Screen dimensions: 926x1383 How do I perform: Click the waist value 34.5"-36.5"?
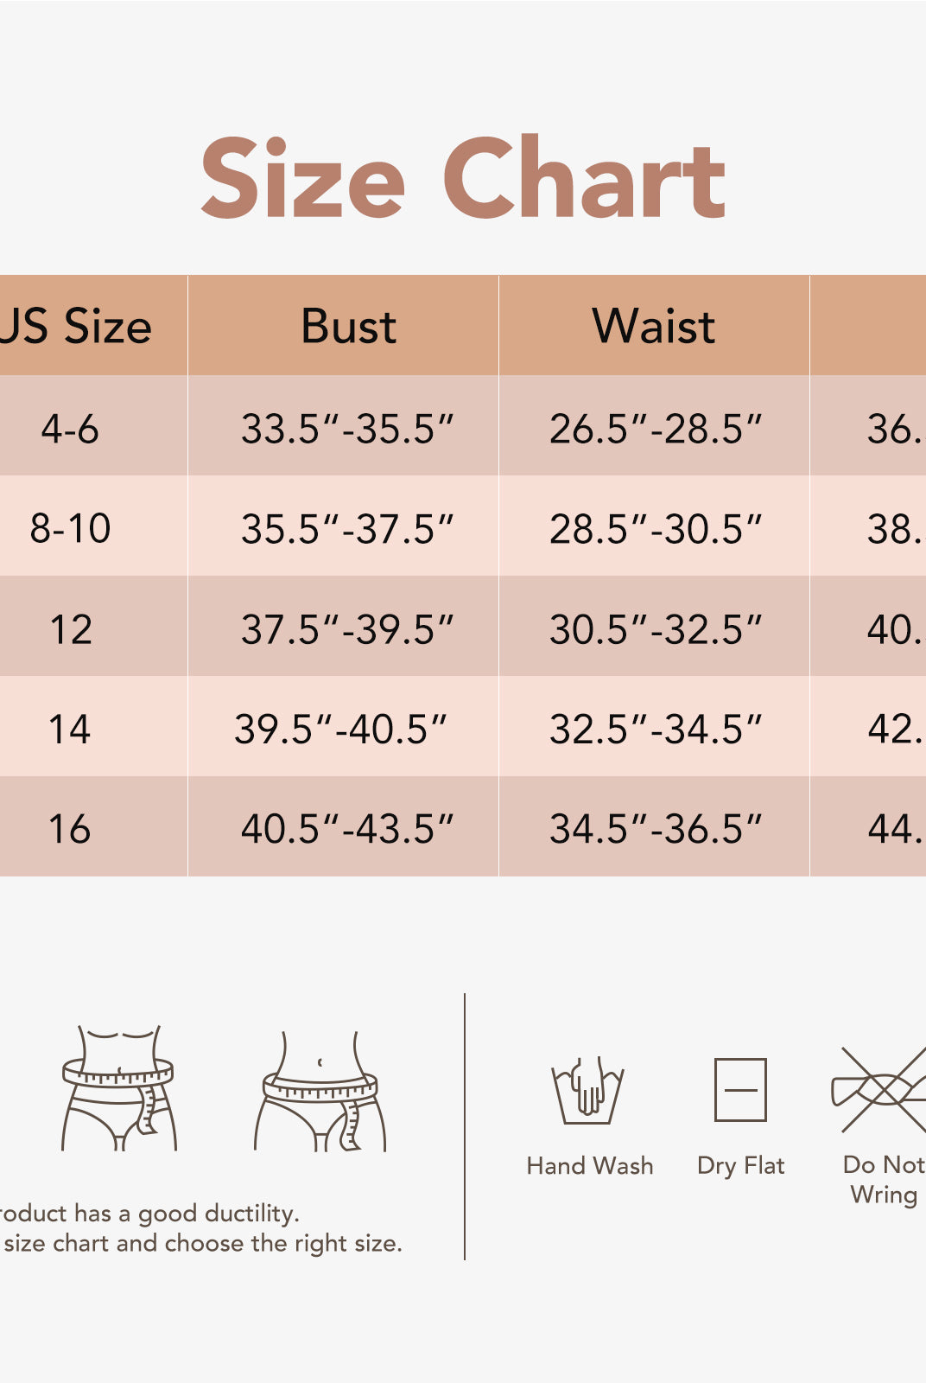tap(656, 829)
